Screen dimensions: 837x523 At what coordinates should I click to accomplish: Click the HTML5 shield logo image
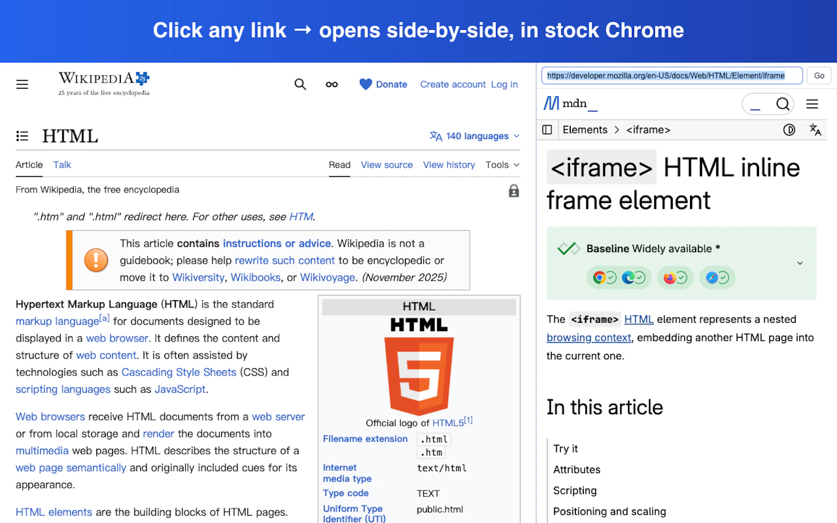[419, 376]
